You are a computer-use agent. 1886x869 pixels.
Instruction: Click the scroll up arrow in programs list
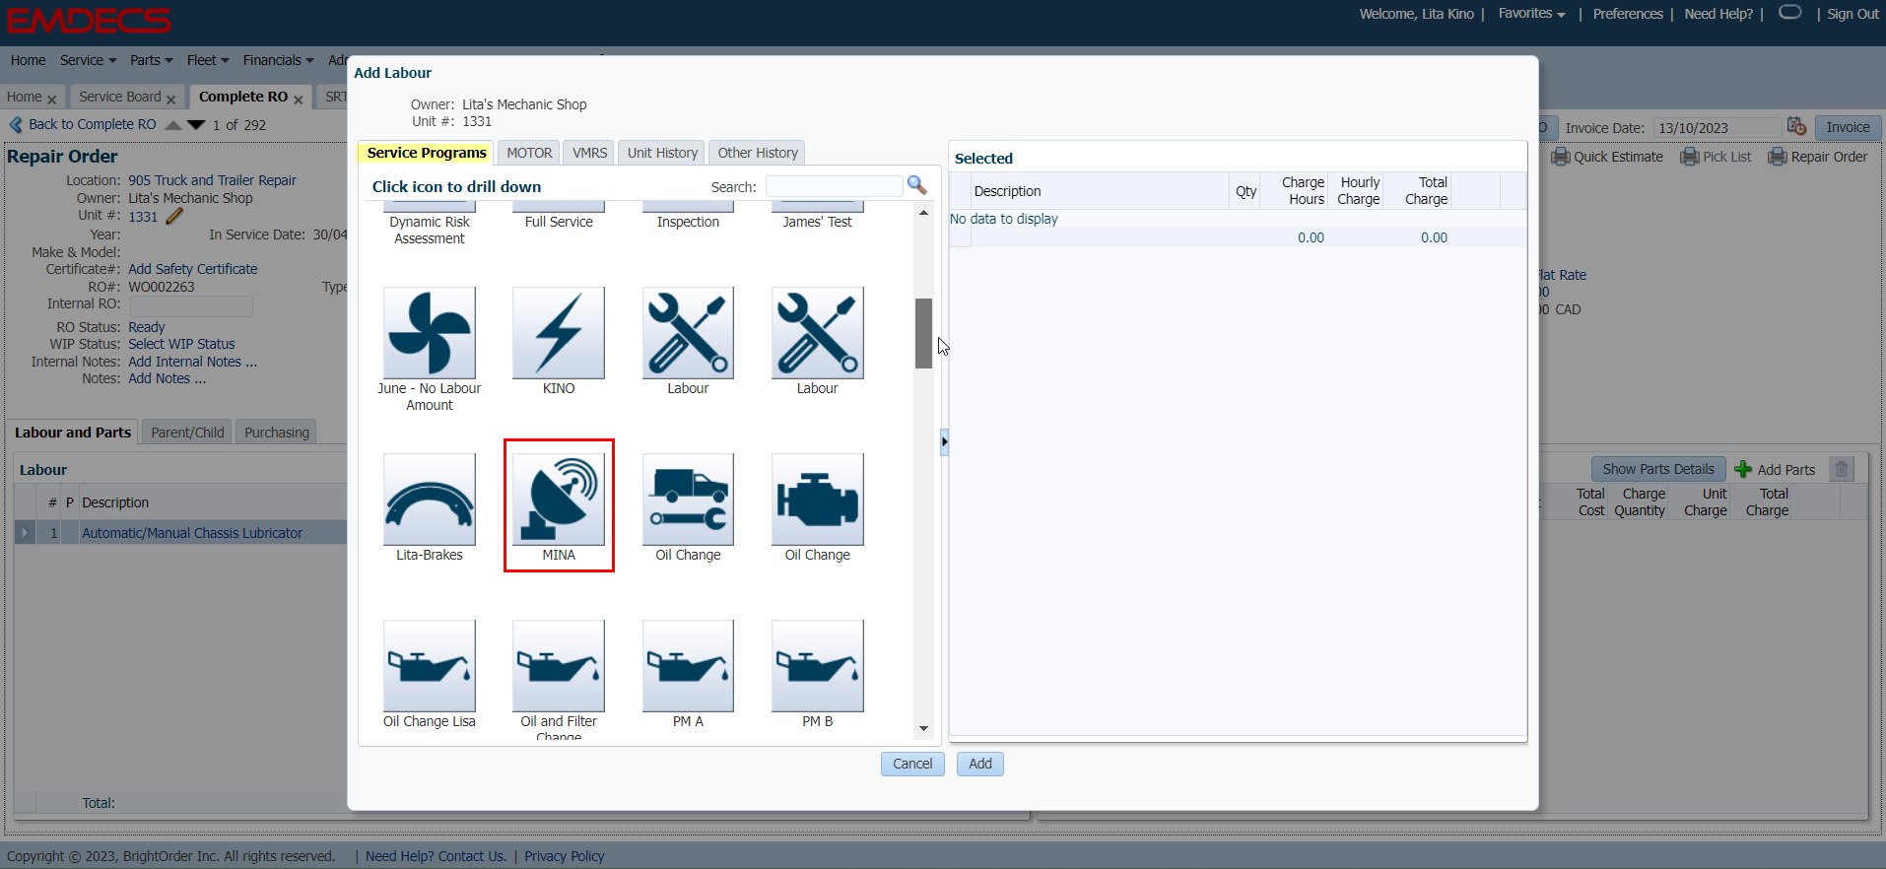(x=923, y=213)
